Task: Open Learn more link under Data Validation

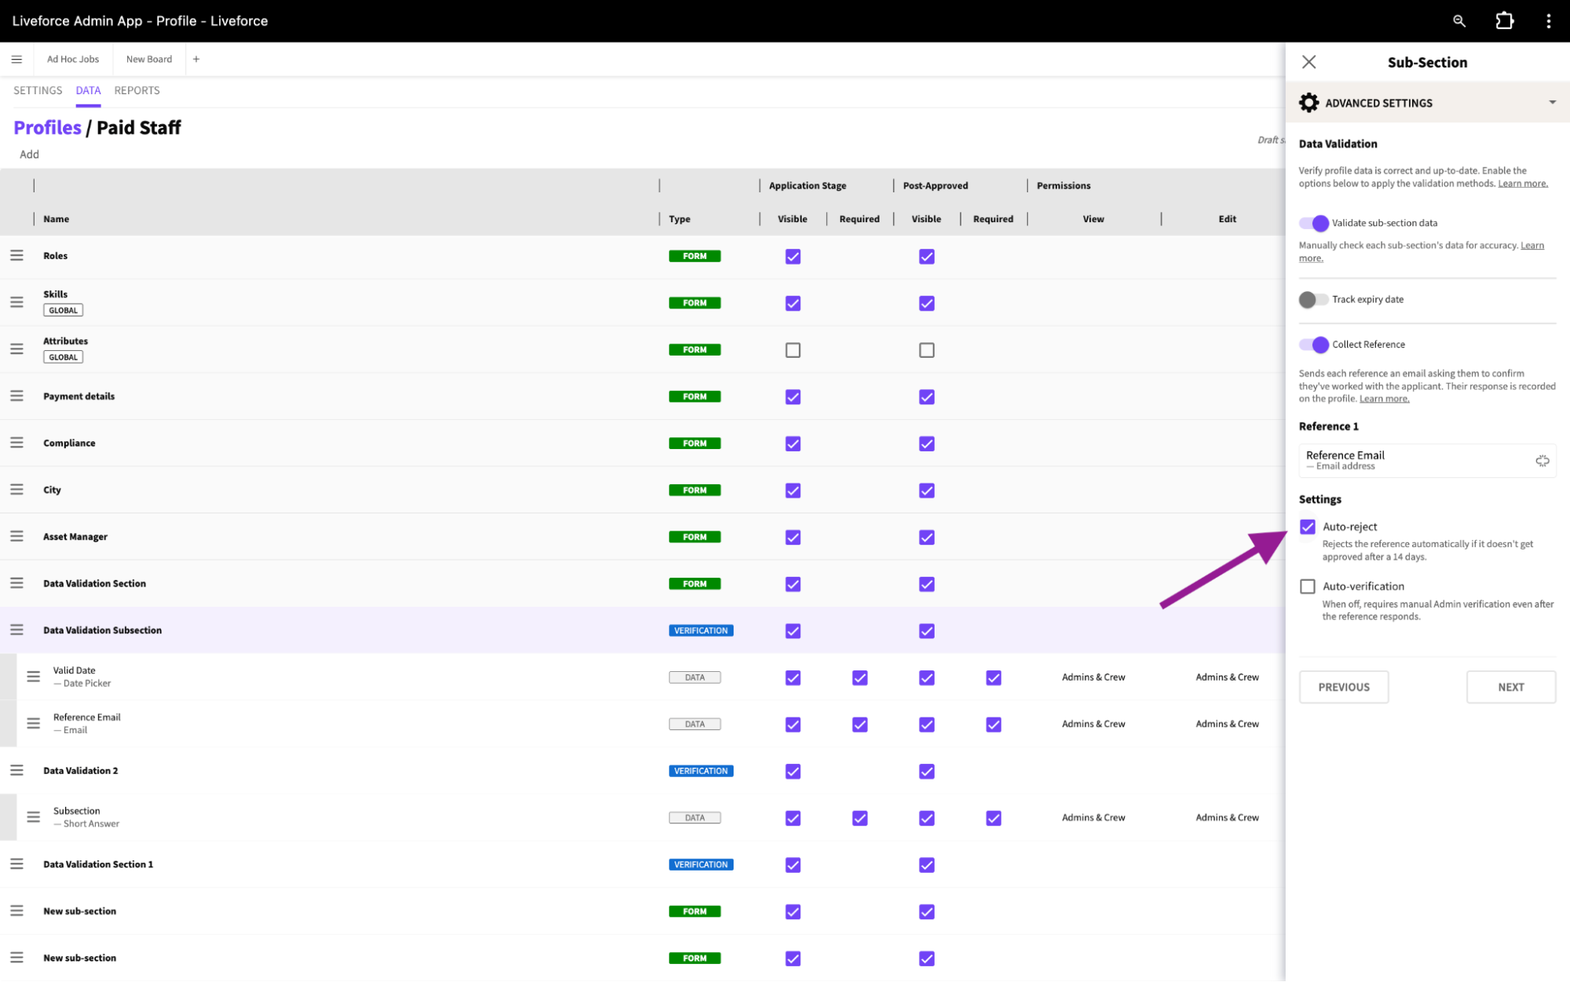Action: [x=1523, y=184]
